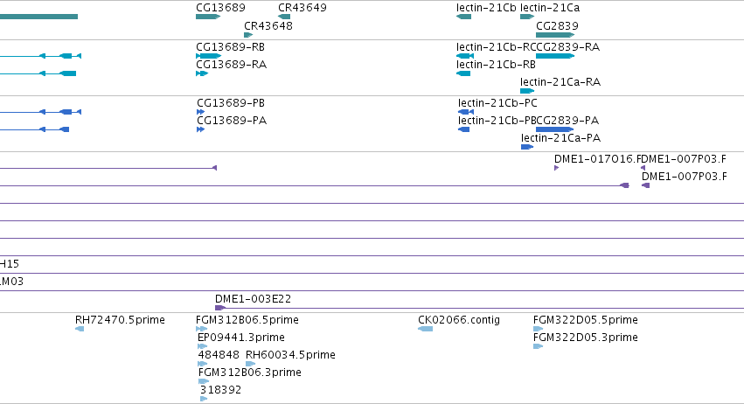Click the DME1-003E22 clone label
The height and width of the screenshot is (404, 744).
click(x=253, y=299)
